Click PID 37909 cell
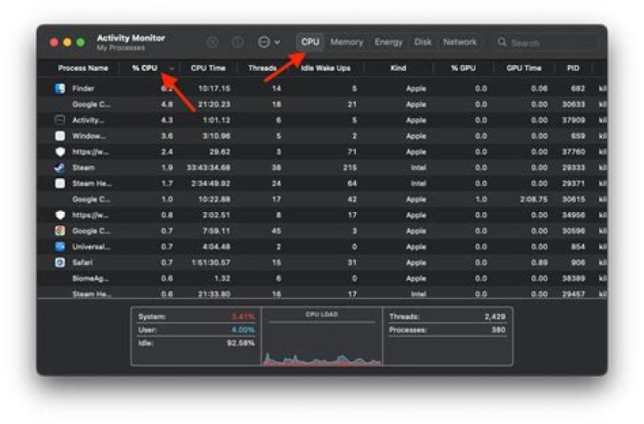Image resolution: width=644 pixels, height=424 pixels. pyautogui.click(x=573, y=120)
